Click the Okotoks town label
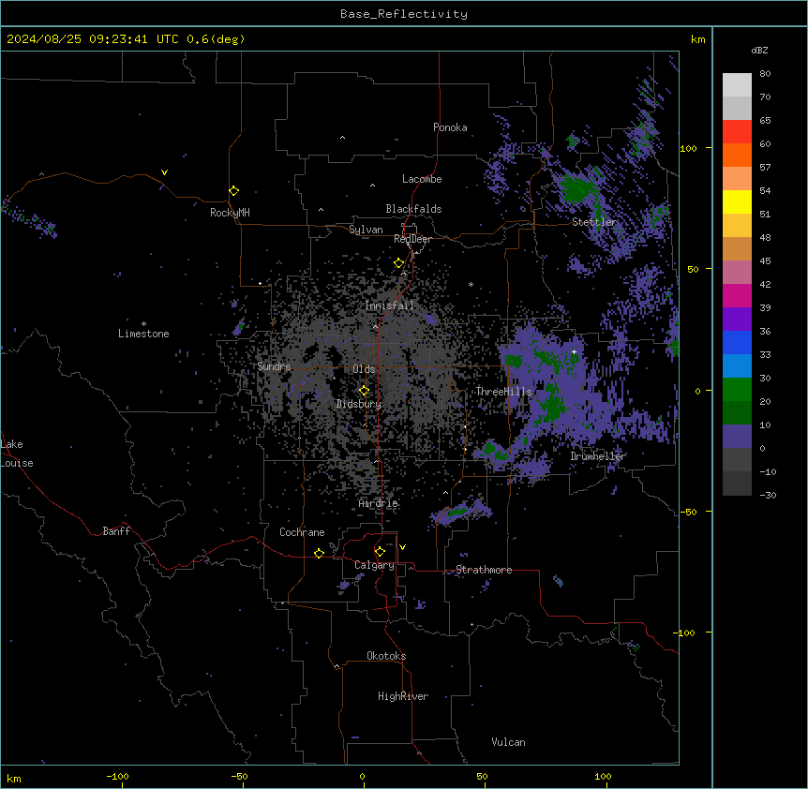Viewport: 808px width, 789px height. click(x=386, y=656)
